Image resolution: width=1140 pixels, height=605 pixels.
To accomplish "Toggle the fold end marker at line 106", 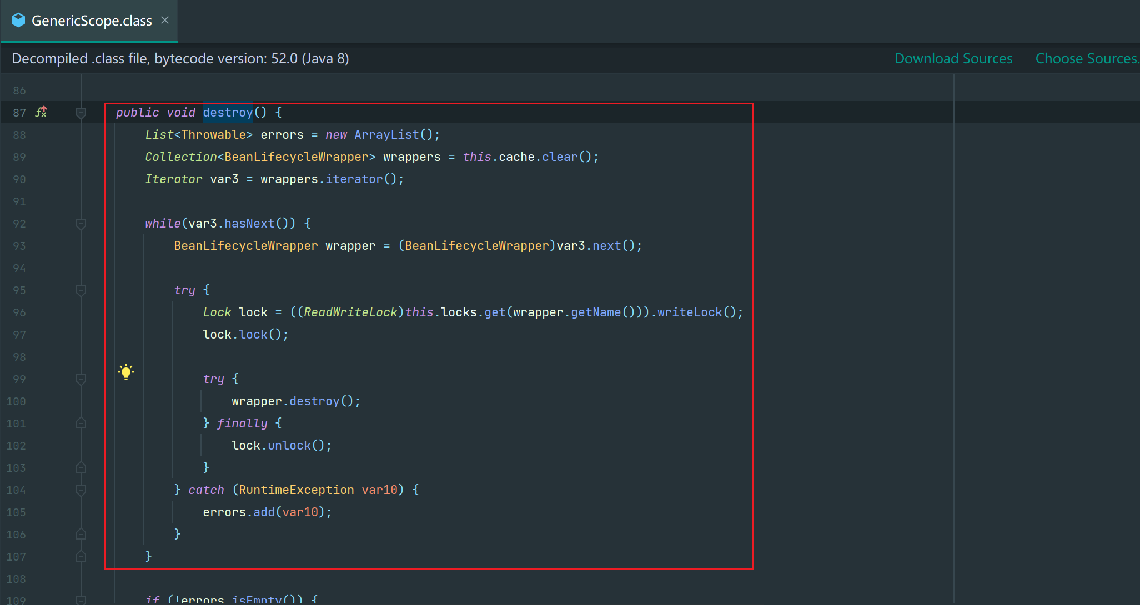I will tap(81, 535).
